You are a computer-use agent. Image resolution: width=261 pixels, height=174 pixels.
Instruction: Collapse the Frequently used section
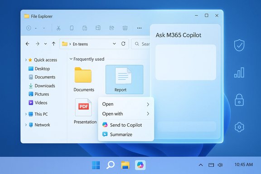[x=71, y=59]
